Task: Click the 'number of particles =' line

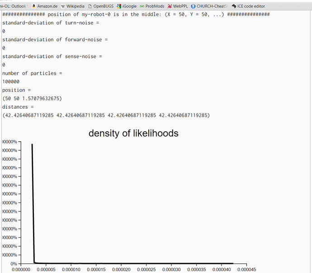Action: click(32, 73)
